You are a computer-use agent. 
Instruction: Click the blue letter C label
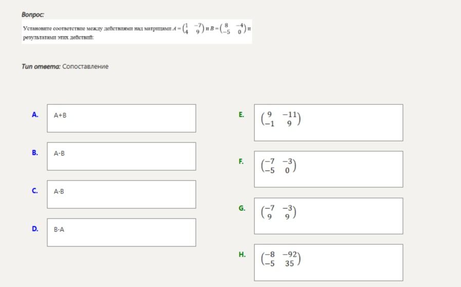click(x=35, y=191)
